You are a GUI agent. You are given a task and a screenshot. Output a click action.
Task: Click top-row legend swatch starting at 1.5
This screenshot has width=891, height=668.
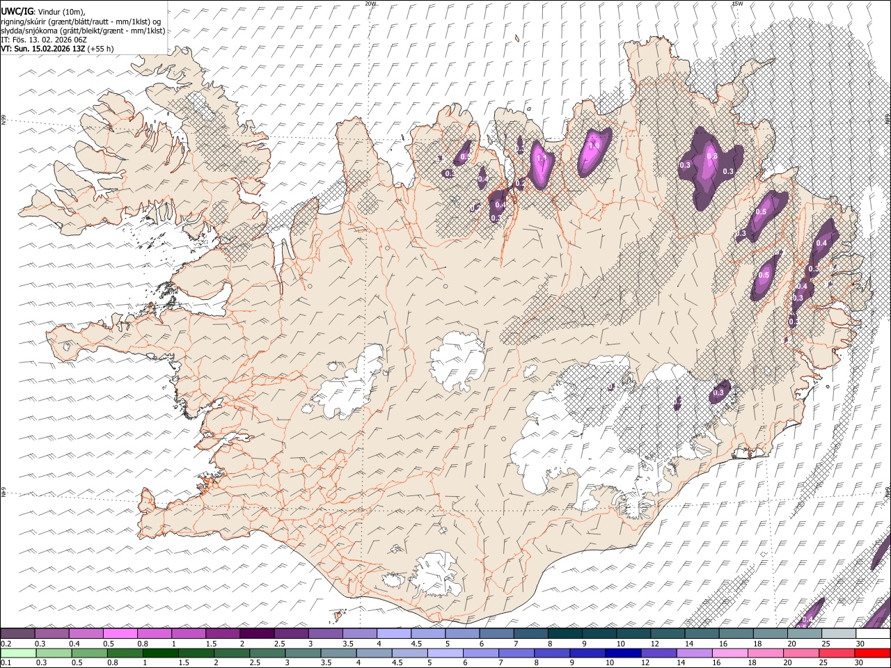(x=222, y=634)
